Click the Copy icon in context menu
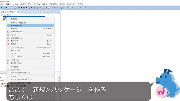 pyautogui.click(x=8, y=35)
